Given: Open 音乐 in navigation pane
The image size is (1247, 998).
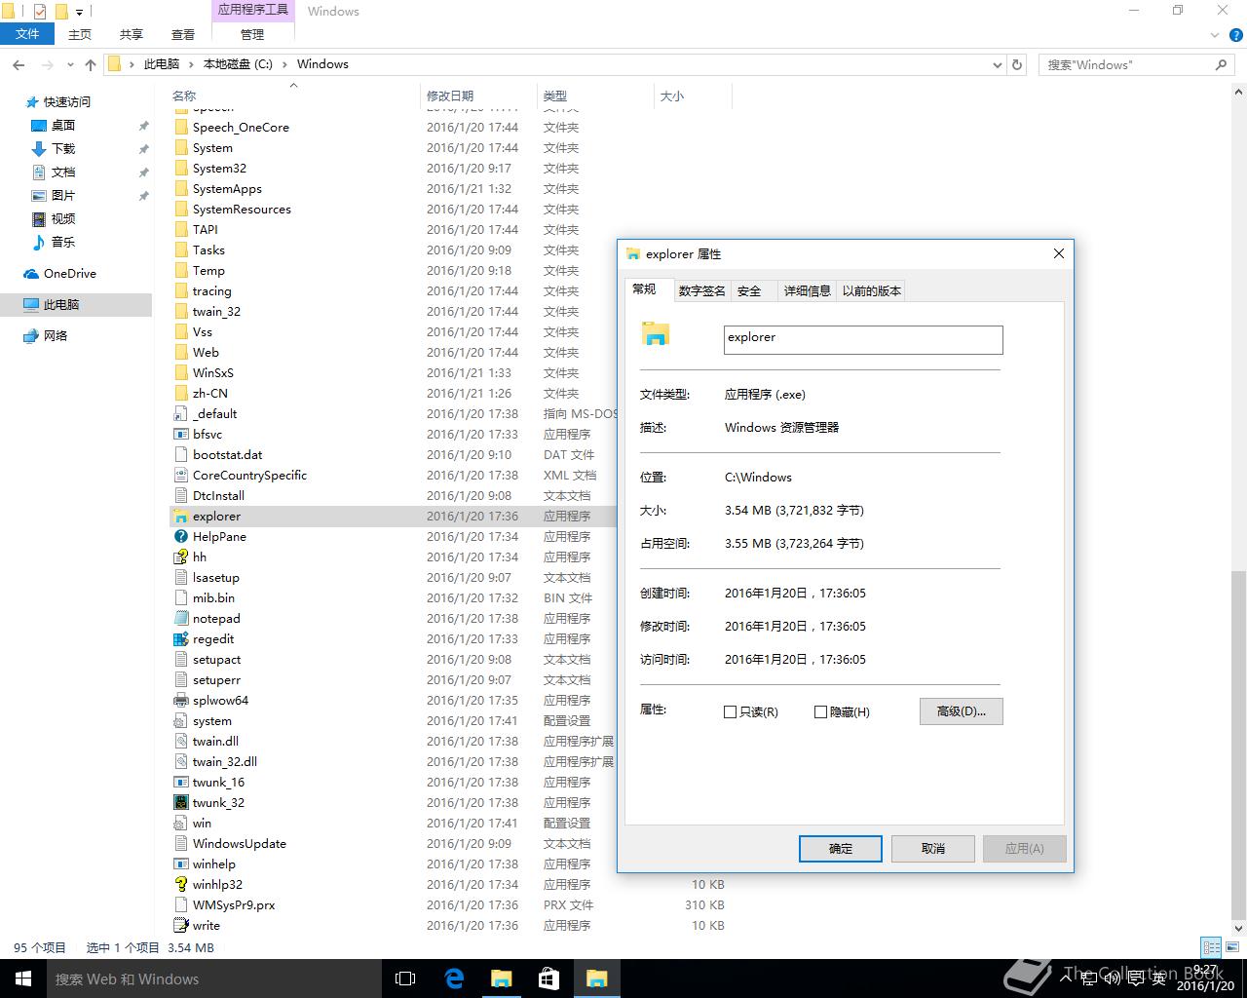Looking at the screenshot, I should [63, 242].
